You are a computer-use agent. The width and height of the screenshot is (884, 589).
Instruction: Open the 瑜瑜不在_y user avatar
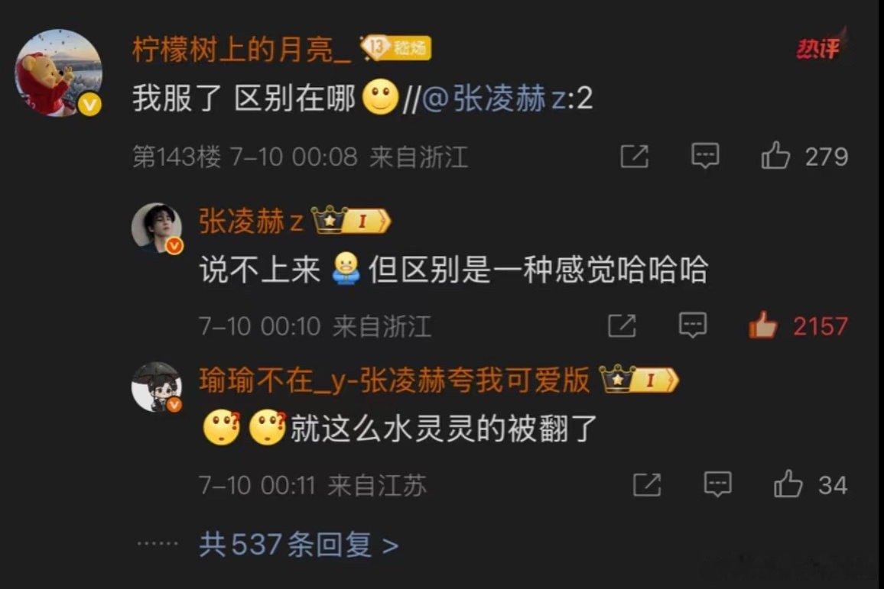(x=157, y=387)
